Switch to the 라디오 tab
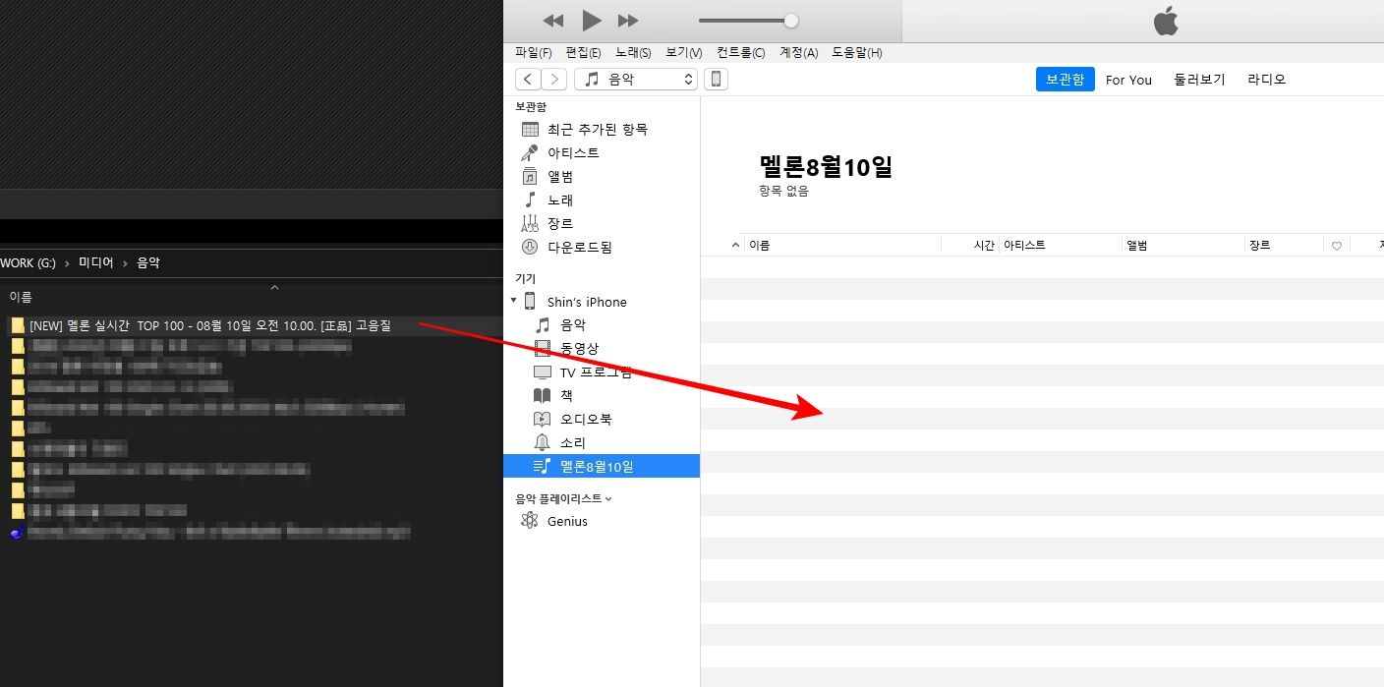 point(1266,80)
